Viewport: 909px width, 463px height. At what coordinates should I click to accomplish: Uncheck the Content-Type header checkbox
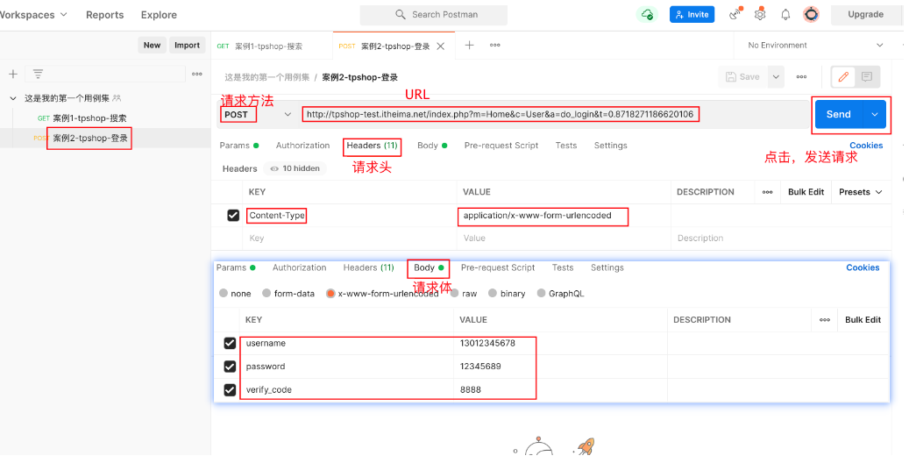(x=233, y=215)
